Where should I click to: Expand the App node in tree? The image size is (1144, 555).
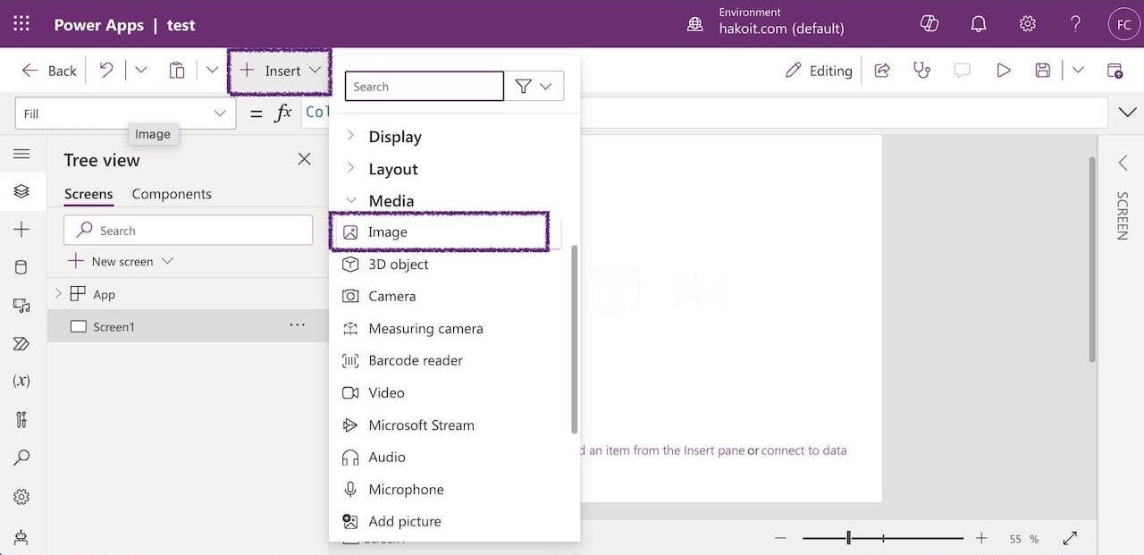click(58, 293)
